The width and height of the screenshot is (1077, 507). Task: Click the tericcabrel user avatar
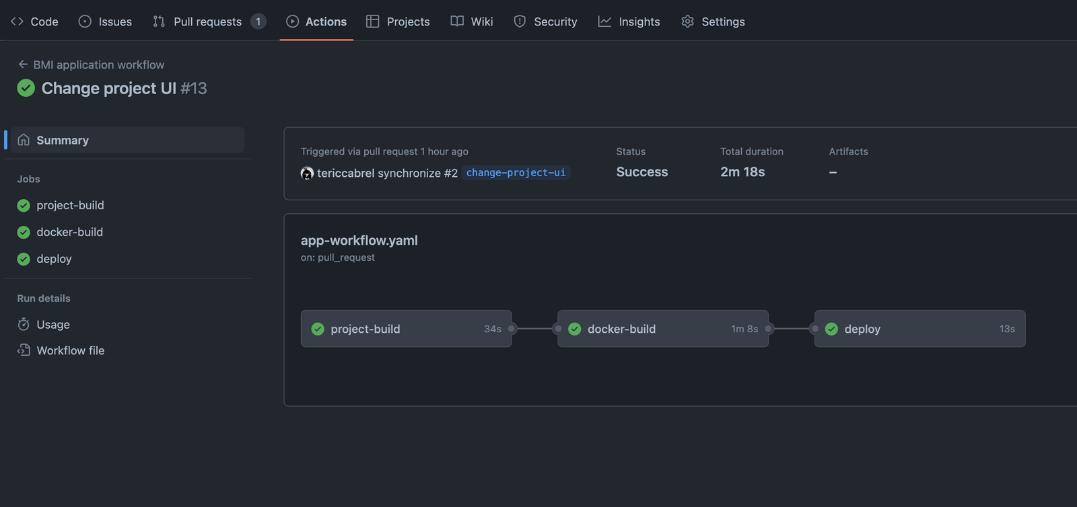click(x=307, y=173)
